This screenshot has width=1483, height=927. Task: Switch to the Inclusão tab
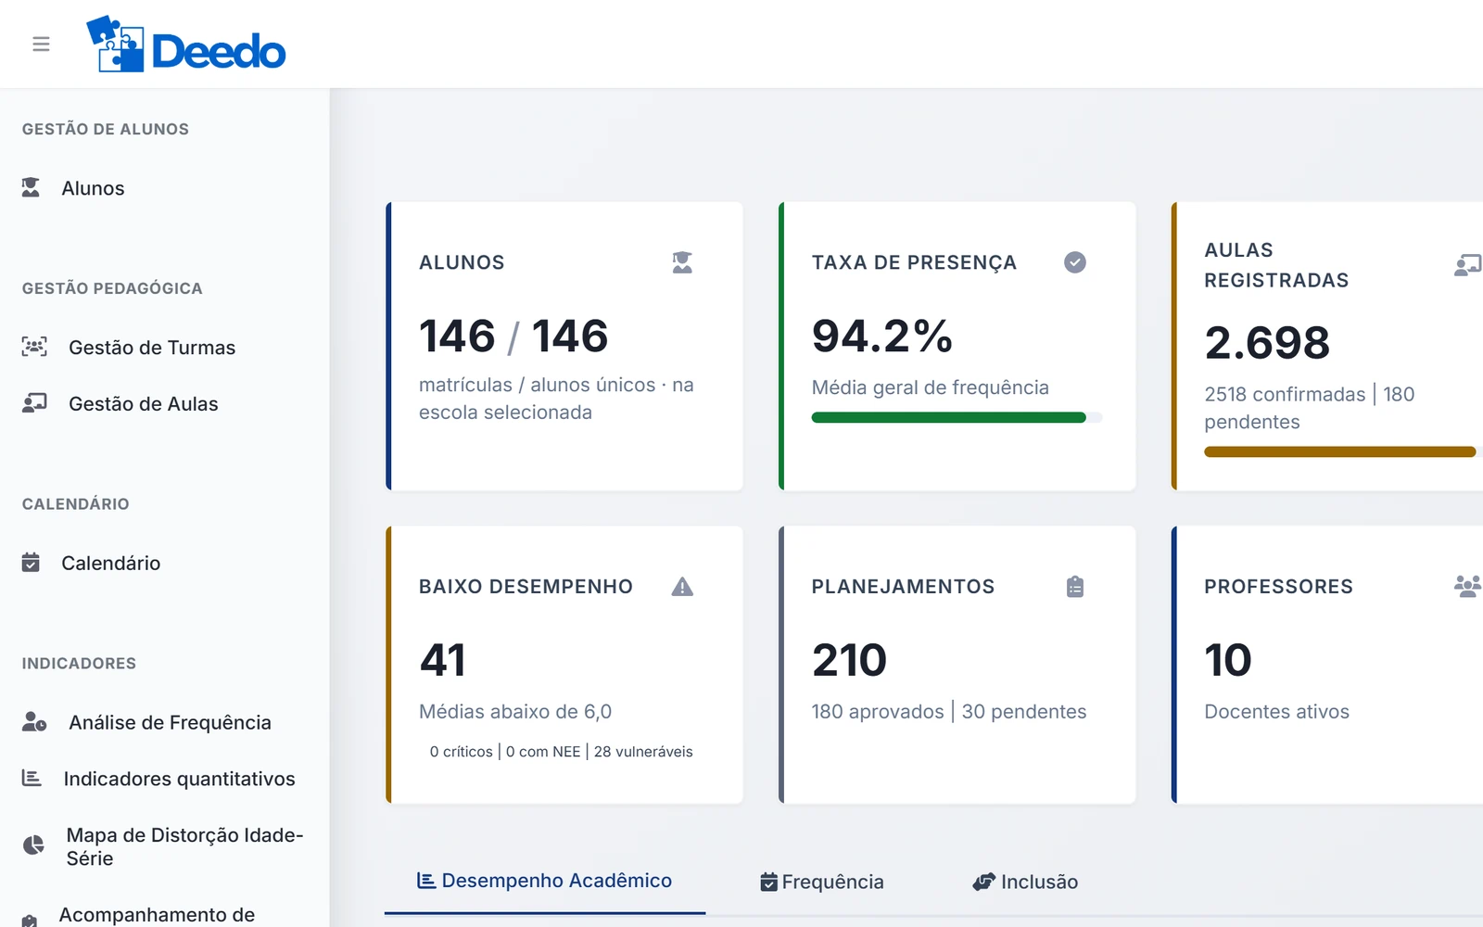[1025, 883]
